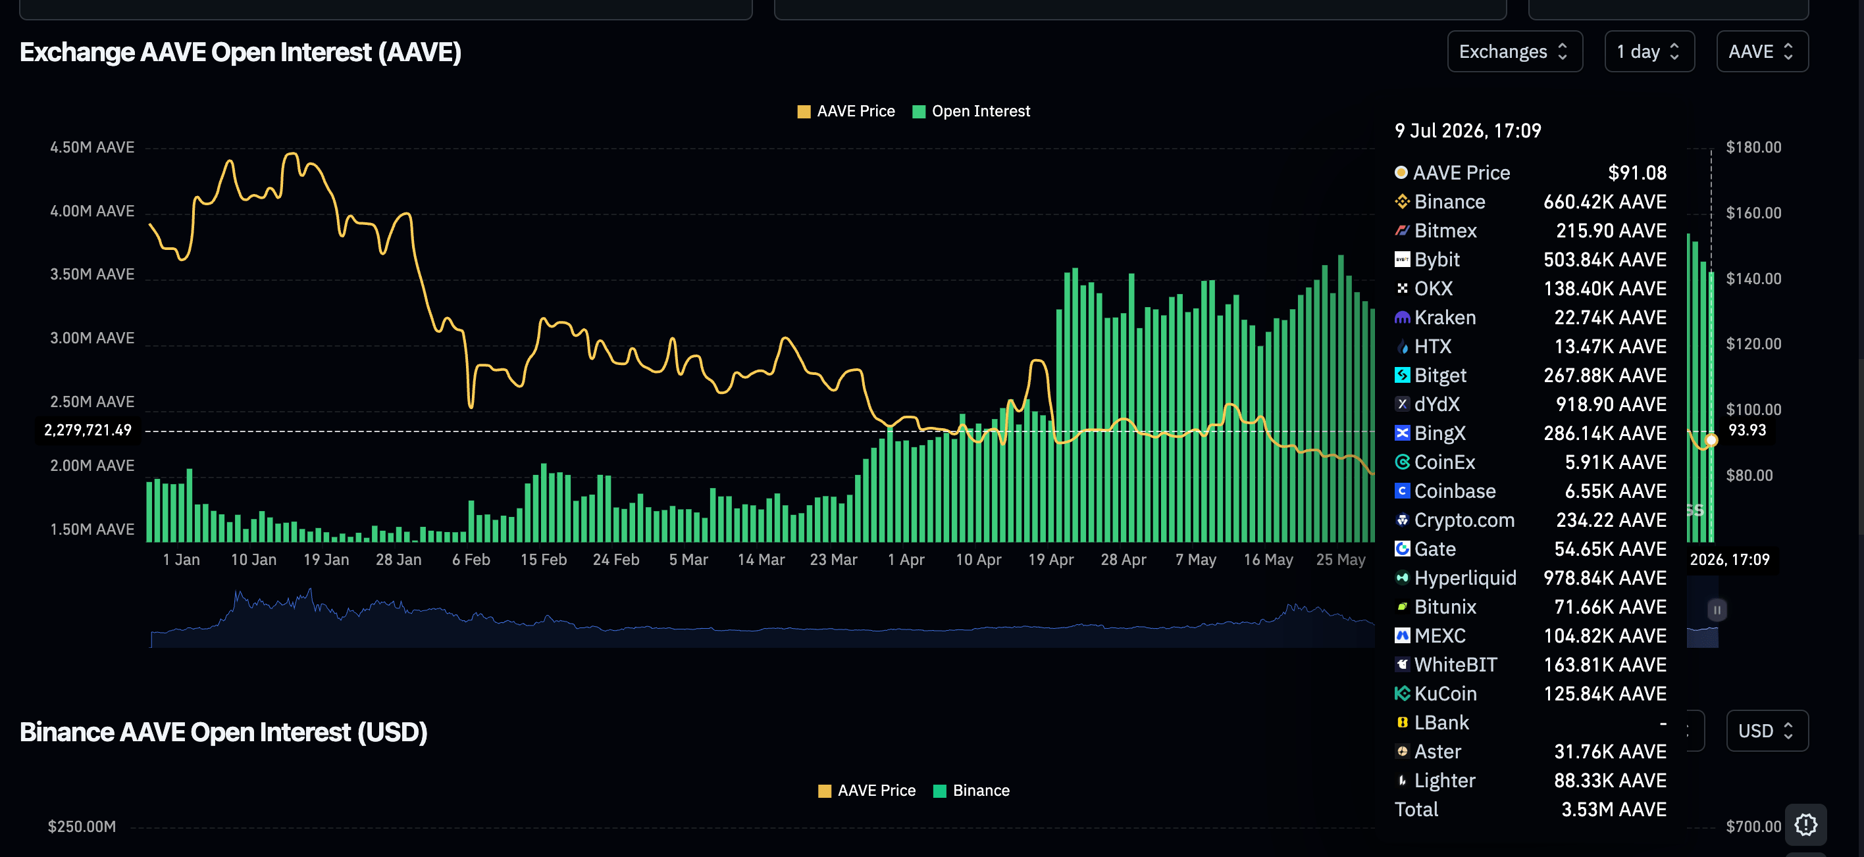Open the settings gear at bottom right
The height and width of the screenshot is (857, 1864).
pos(1805,825)
